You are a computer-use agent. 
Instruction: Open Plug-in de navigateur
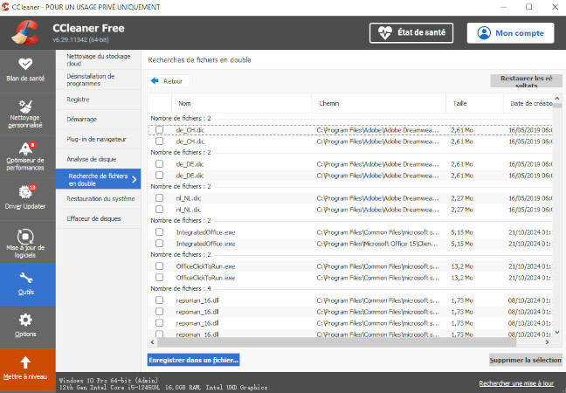(x=98, y=140)
